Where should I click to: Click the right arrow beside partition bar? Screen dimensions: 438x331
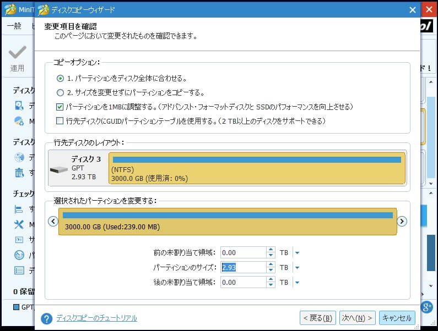(402, 222)
